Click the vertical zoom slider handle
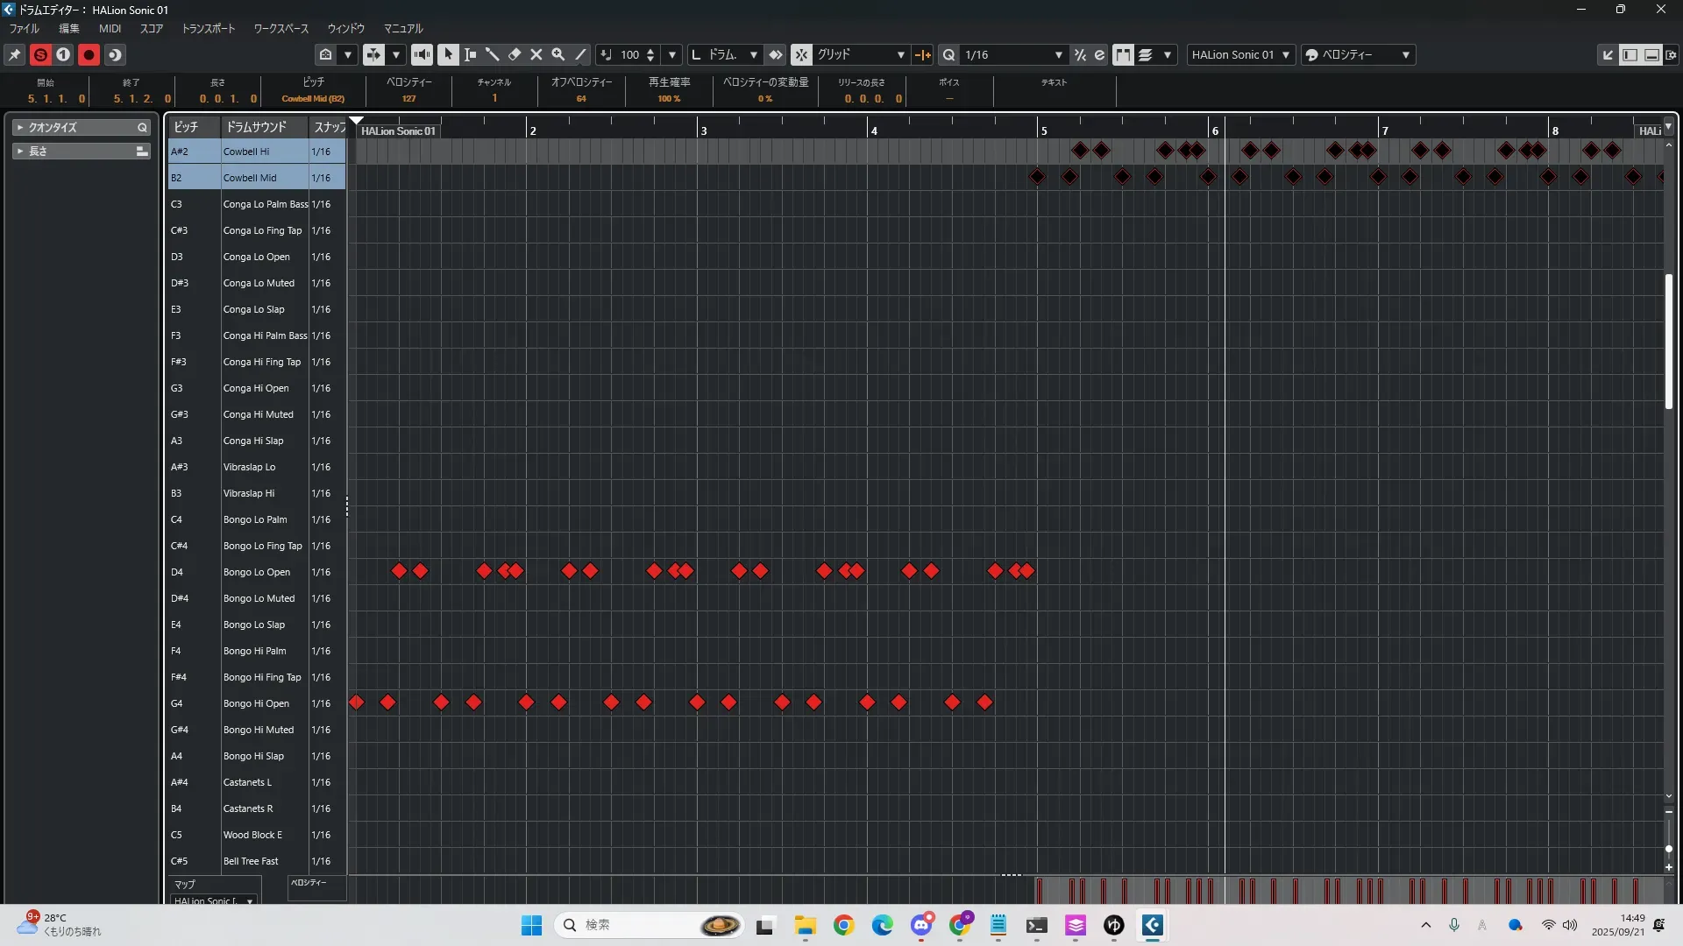This screenshot has height=946, width=1683. (x=1668, y=849)
